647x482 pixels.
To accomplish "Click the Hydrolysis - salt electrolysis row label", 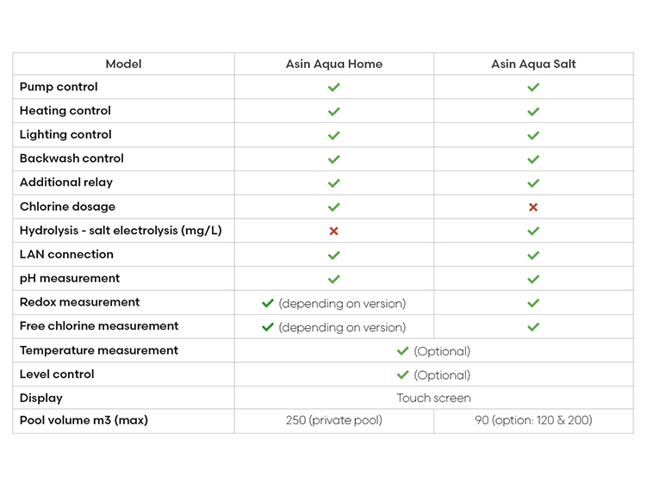I will 121,231.
